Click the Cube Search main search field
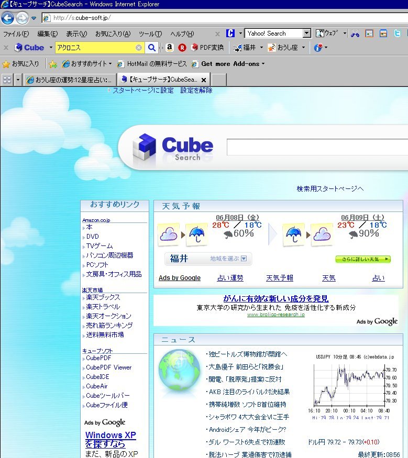 (x=317, y=147)
